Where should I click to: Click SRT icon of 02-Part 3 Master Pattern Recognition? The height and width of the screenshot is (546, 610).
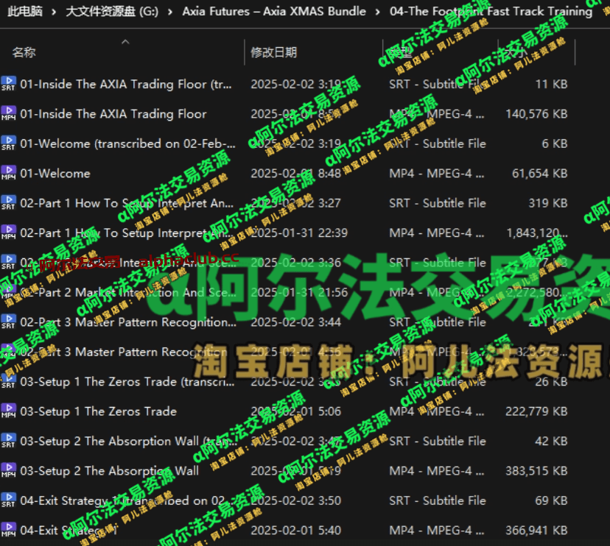[8, 322]
